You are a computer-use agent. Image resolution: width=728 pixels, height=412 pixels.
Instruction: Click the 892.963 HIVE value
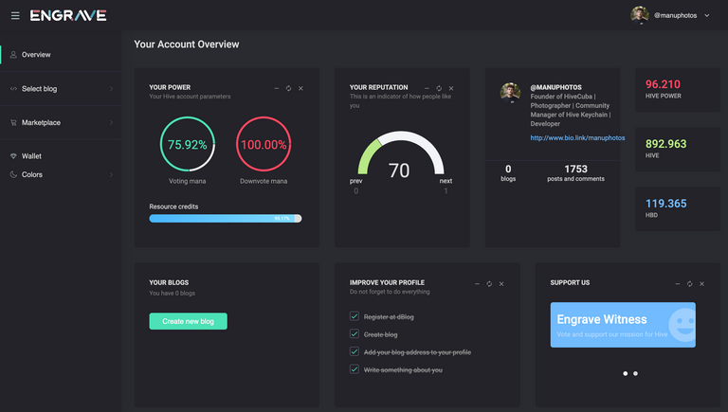coord(665,144)
